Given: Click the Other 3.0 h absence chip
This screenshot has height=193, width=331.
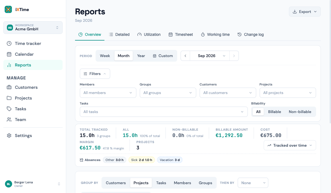Looking at the screenshot, I should (115, 160).
